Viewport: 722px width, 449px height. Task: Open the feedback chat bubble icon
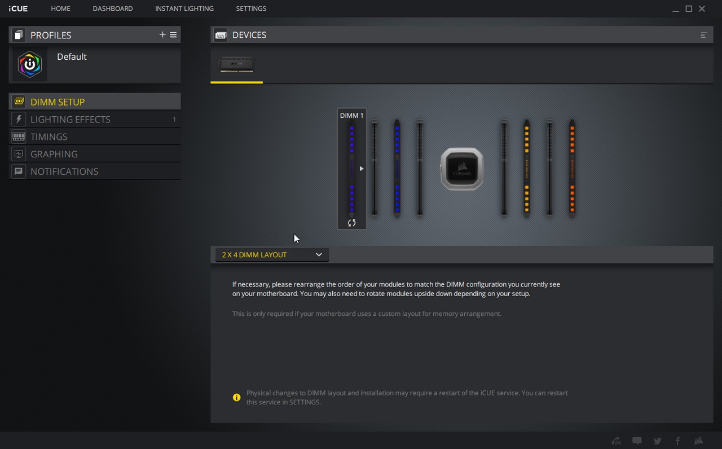pyautogui.click(x=637, y=441)
